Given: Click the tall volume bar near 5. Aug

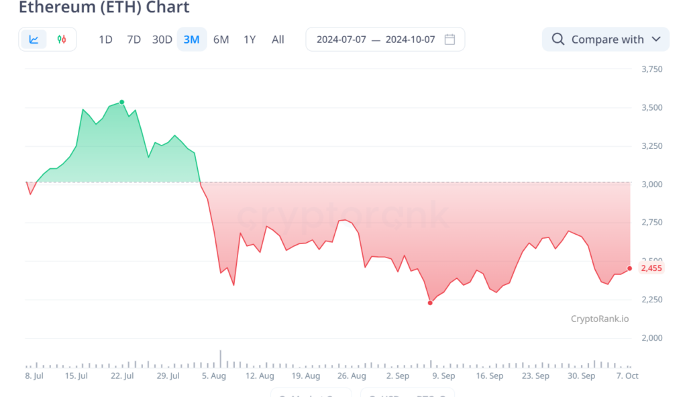Looking at the screenshot, I should tap(220, 358).
